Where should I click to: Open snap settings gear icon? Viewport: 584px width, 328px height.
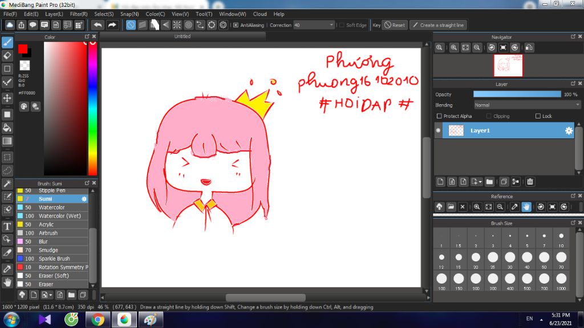[x=223, y=25]
